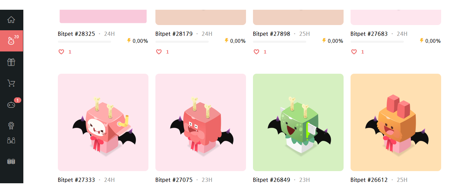Click the Bitpet #28179 title
Viewport: 461px width, 193px height.
click(174, 34)
